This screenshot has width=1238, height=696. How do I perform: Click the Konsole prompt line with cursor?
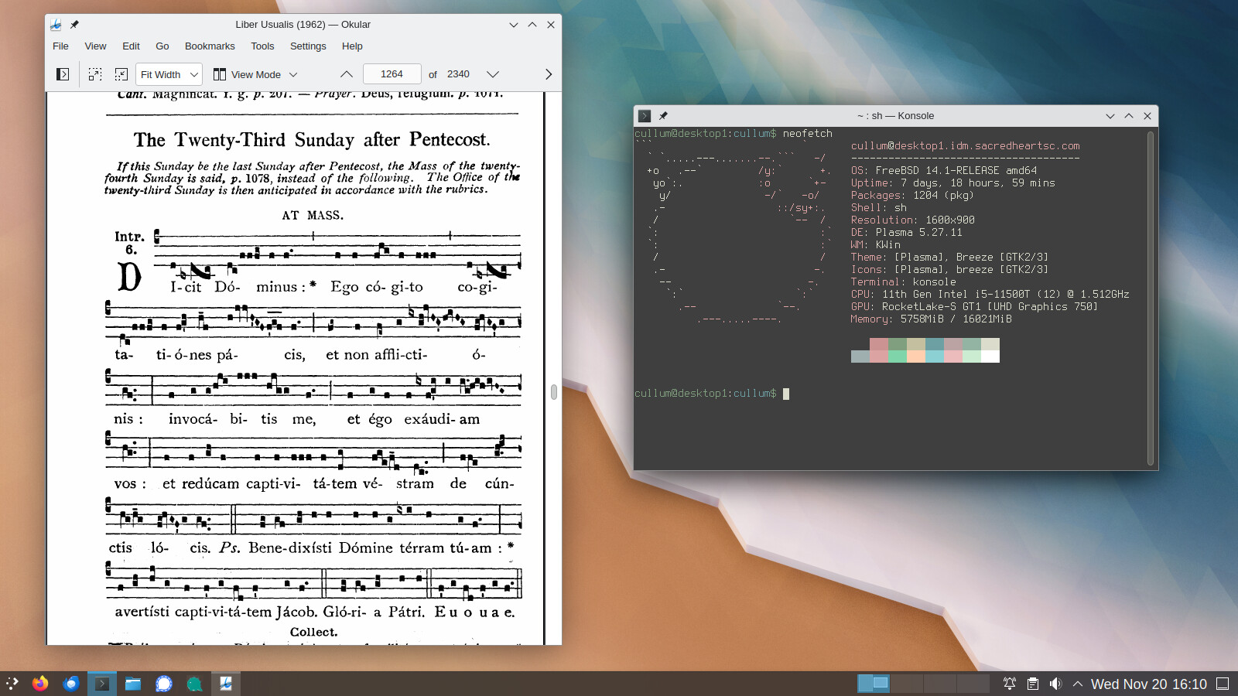712,394
